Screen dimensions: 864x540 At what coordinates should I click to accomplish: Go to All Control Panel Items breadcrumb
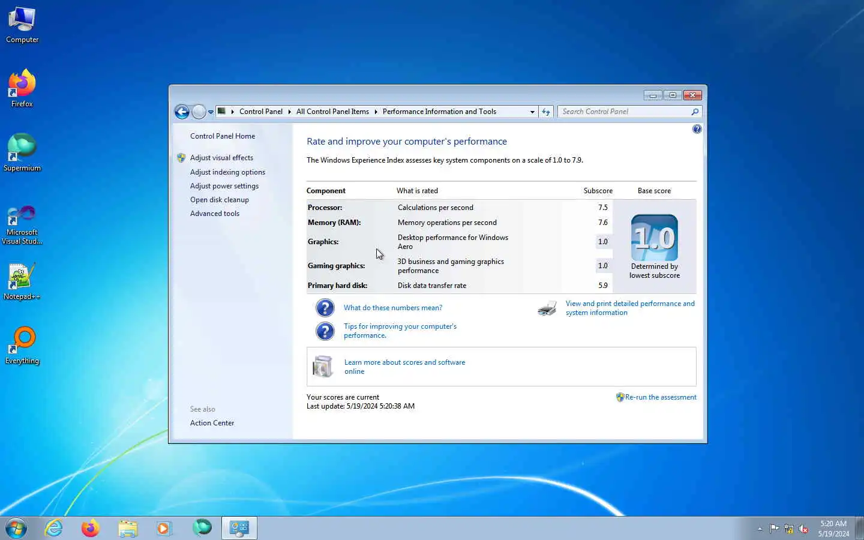(332, 112)
